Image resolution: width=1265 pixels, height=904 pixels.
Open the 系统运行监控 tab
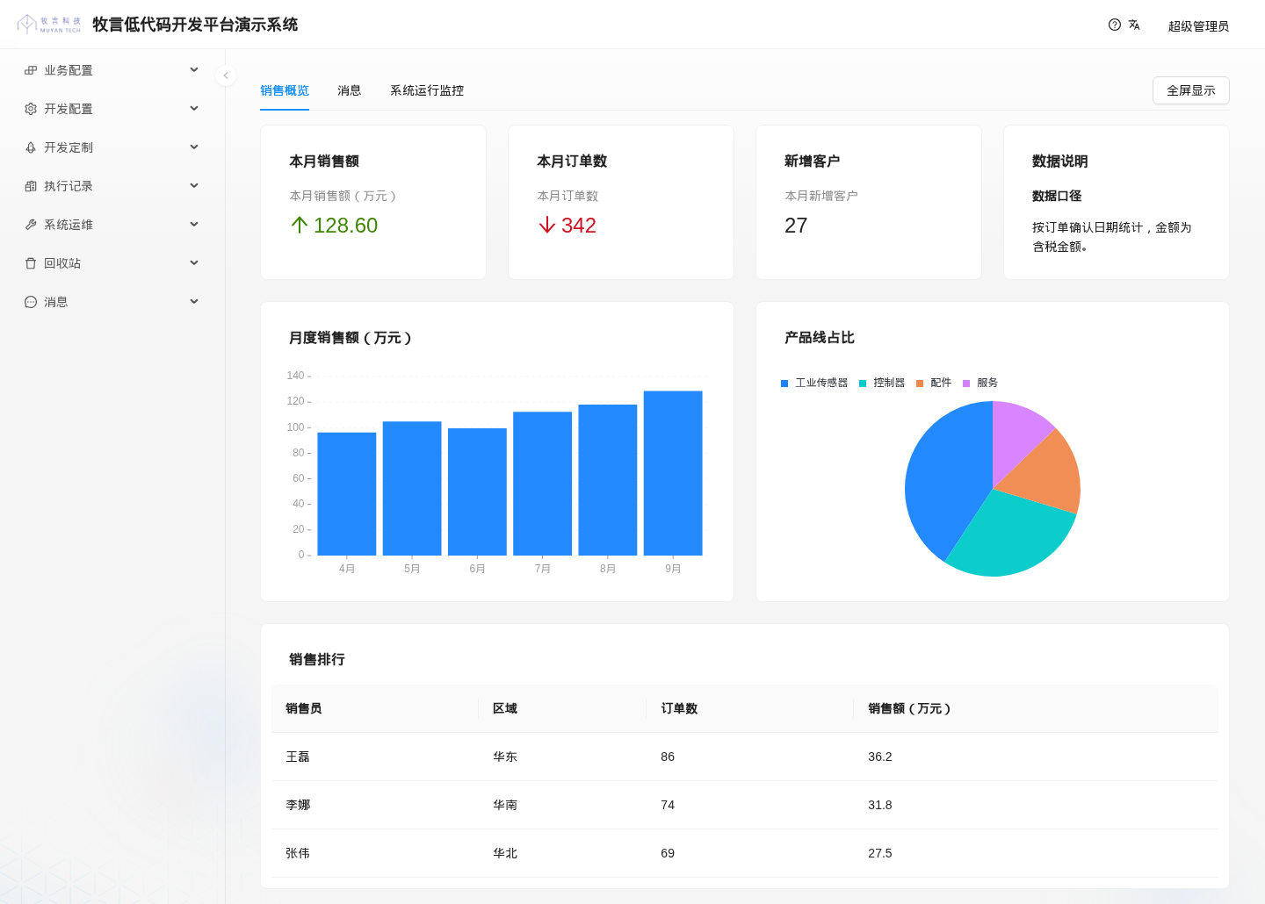[427, 90]
